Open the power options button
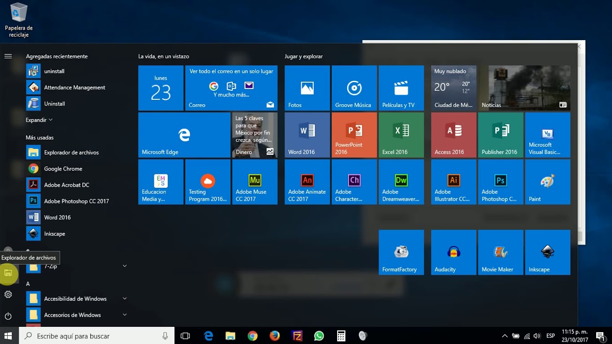This screenshot has width=612, height=344. tap(8, 316)
